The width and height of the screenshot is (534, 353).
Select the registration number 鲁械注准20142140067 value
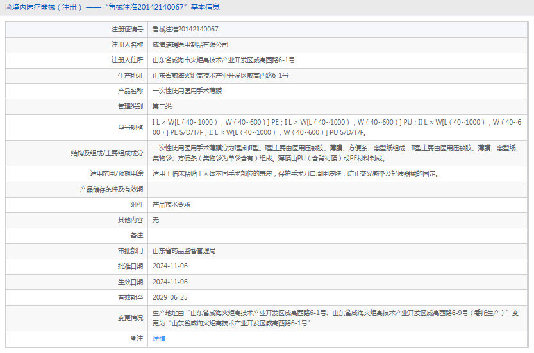click(x=185, y=30)
